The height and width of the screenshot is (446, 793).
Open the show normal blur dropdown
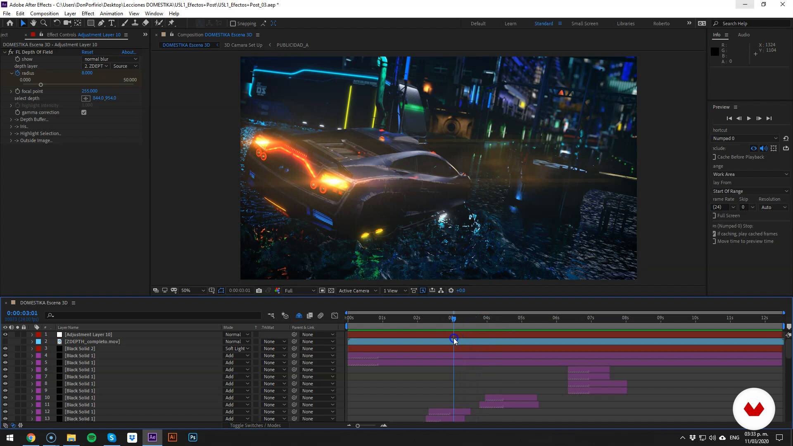coord(110,59)
